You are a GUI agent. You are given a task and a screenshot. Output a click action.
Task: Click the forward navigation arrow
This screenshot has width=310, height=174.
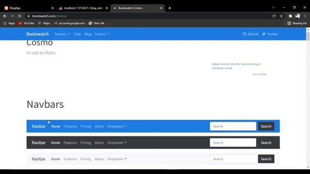12,16
